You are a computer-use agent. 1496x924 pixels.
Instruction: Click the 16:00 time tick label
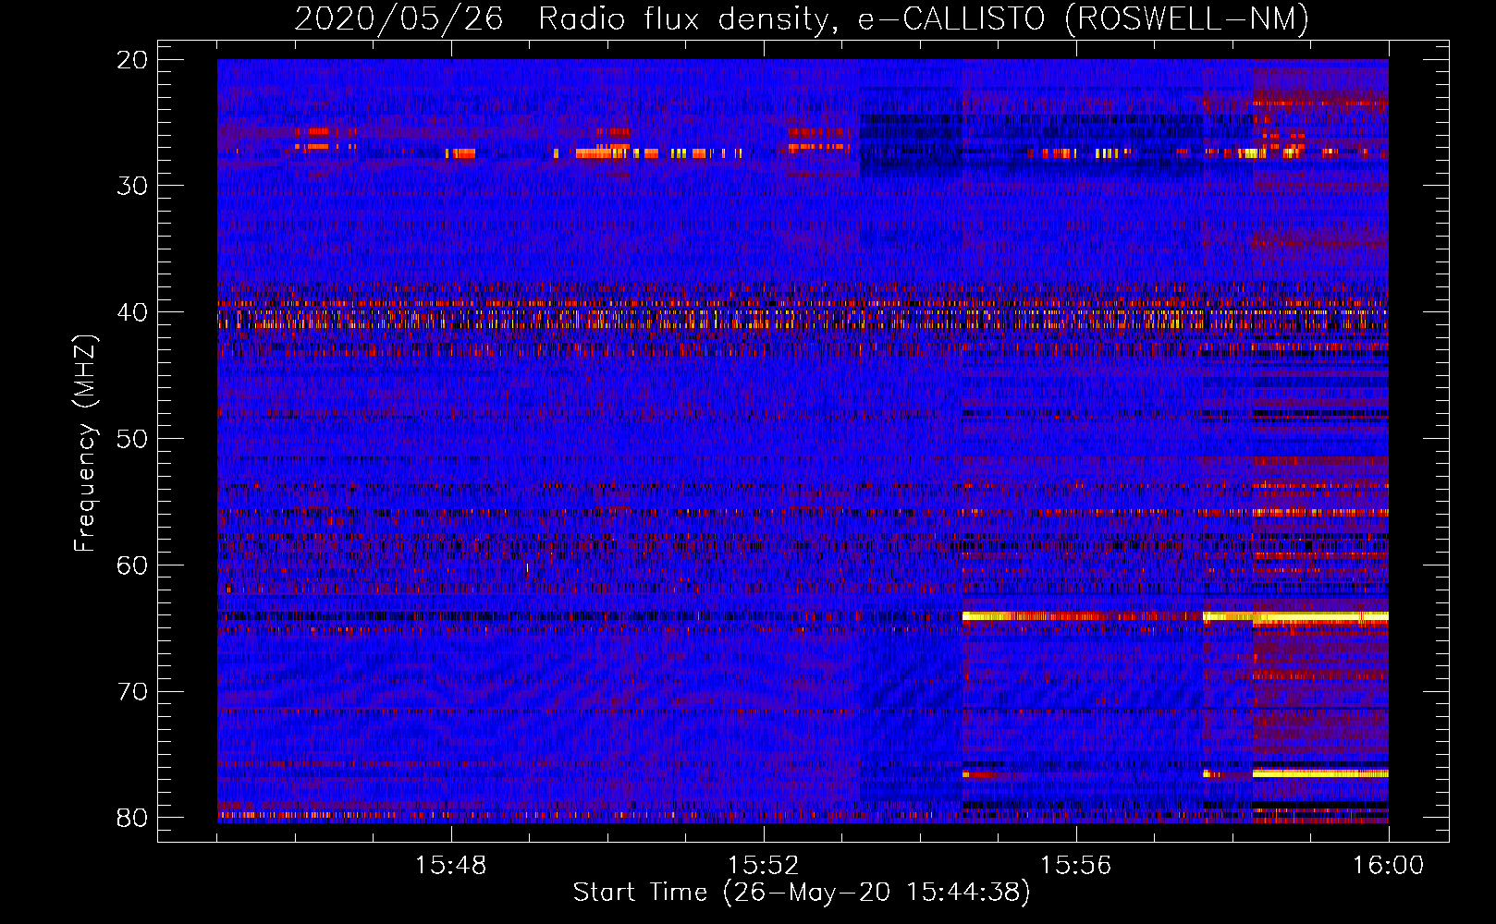(1388, 866)
